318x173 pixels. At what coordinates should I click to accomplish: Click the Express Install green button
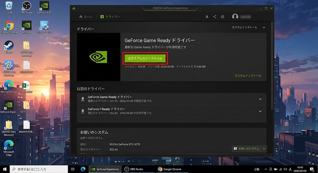tap(145, 58)
